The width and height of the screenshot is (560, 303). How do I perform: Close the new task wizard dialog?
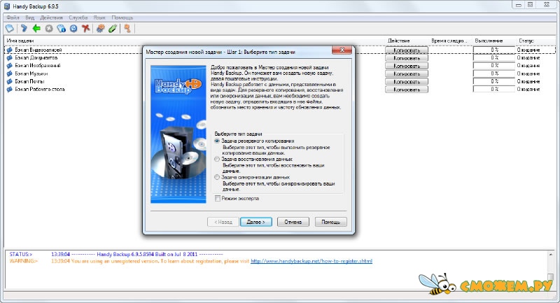[x=342, y=50]
